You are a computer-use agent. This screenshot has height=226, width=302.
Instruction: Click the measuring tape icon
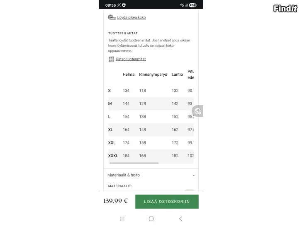coord(112,17)
